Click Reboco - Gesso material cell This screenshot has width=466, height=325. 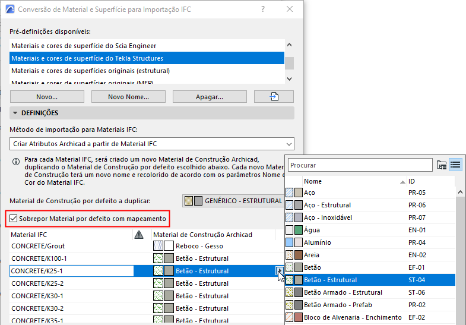(213, 246)
